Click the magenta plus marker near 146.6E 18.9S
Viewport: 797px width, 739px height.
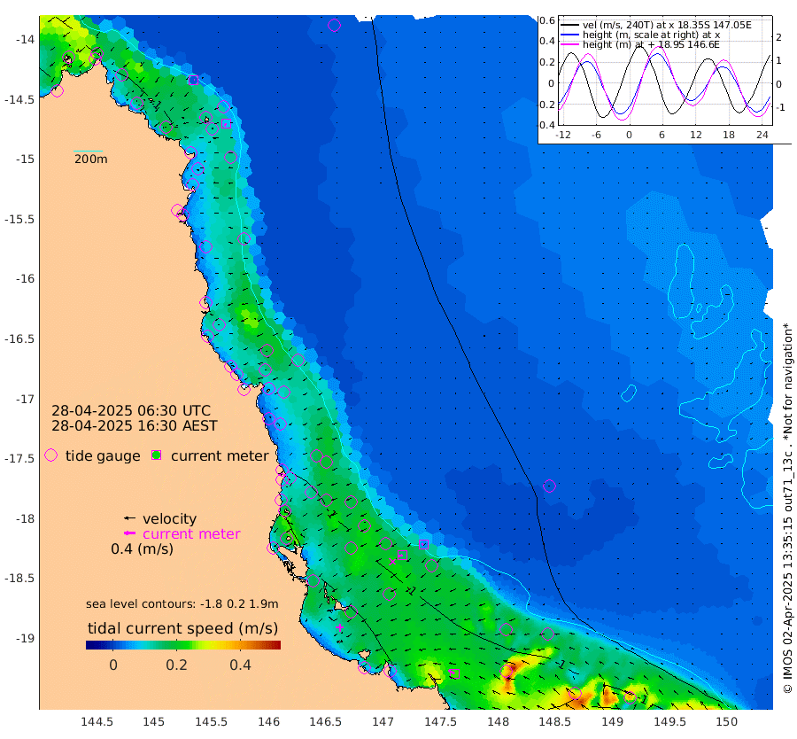339,627
